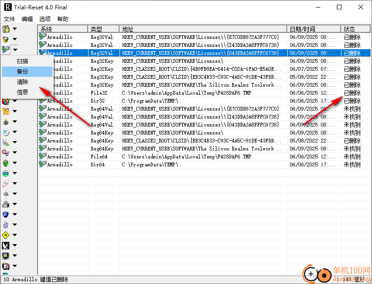This screenshot has width=372, height=284.
Task: Open dropdown arrow beside yellow padlock keys icon
Action: tap(15, 29)
